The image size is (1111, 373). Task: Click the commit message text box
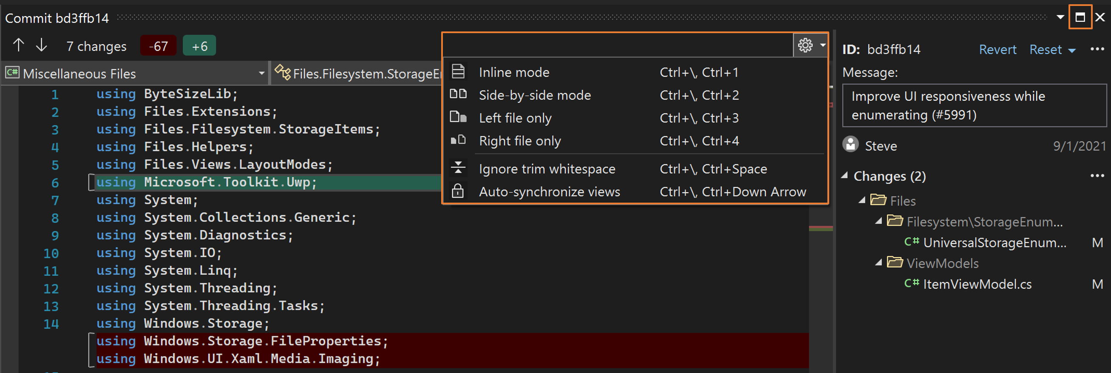(x=974, y=105)
